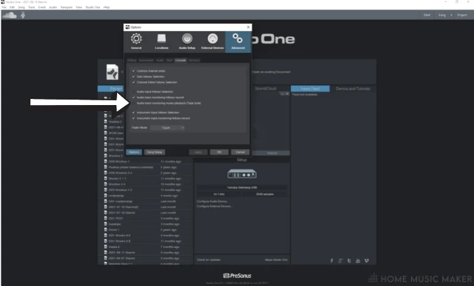Open the Edit menu
Image resolution: width=474 pixels, height=286 pixels.
[12, 7]
